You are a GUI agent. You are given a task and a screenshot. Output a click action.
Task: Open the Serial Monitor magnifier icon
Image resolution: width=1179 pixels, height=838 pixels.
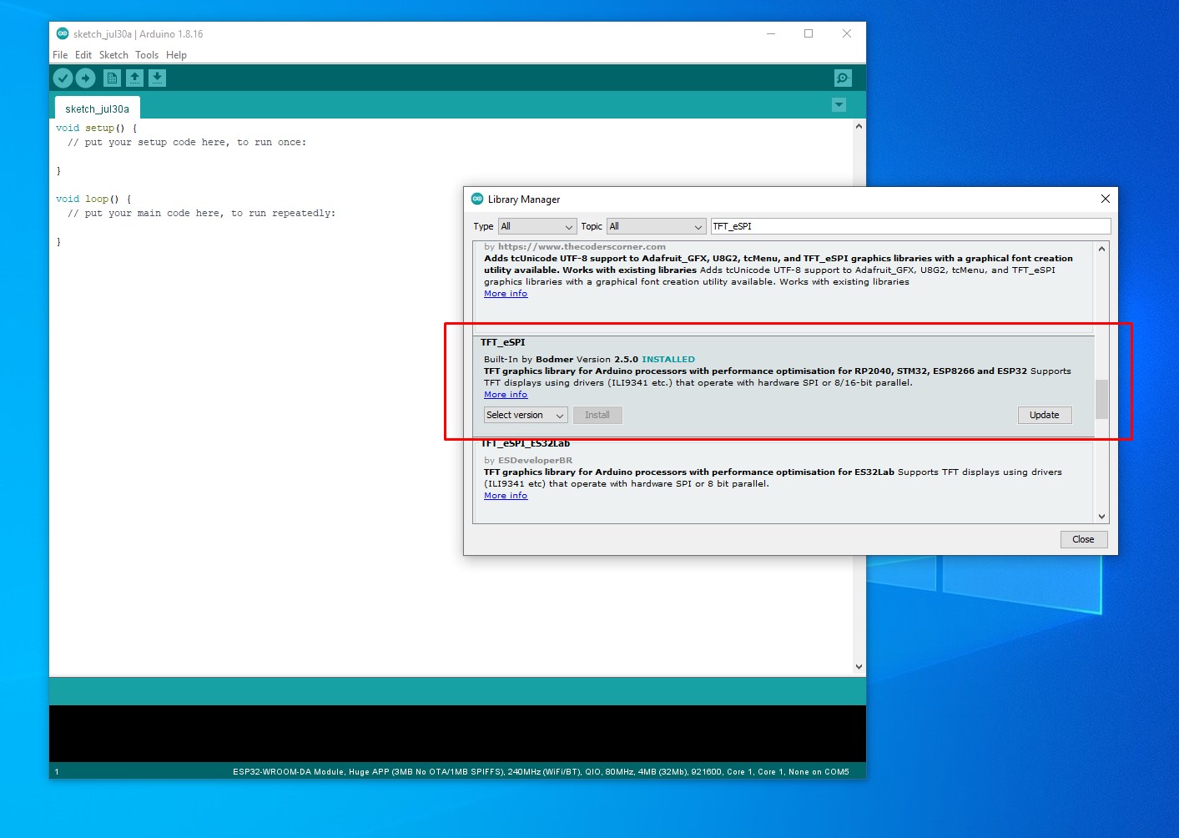point(843,78)
